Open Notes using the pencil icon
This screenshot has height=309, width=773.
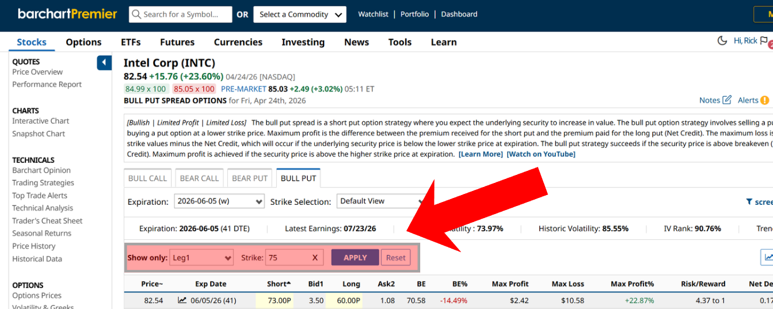tap(726, 100)
